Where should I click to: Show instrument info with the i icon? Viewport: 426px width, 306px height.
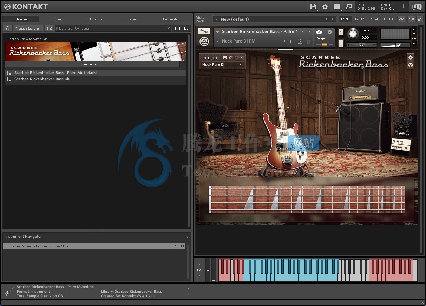tap(329, 32)
